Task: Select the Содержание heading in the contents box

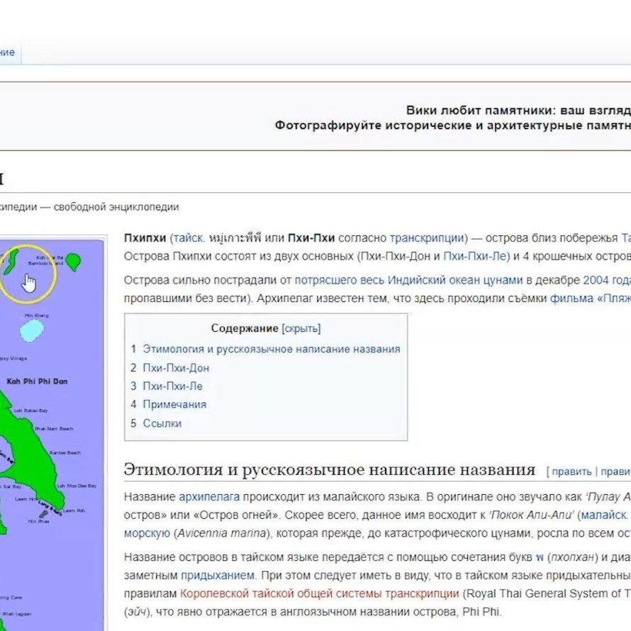Action: [x=245, y=328]
